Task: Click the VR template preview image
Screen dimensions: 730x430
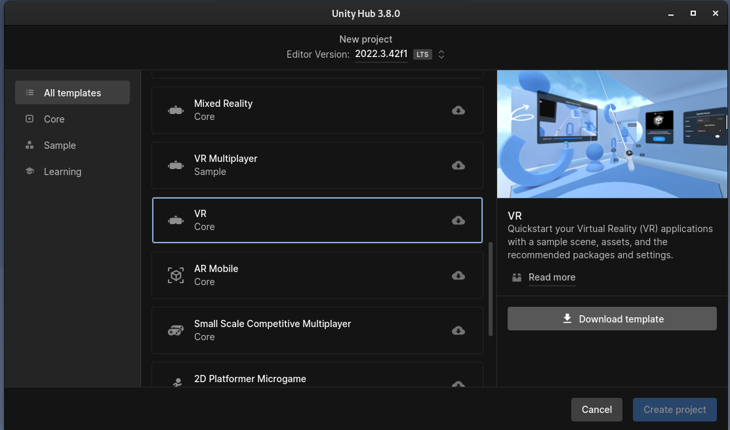Action: tap(613, 134)
